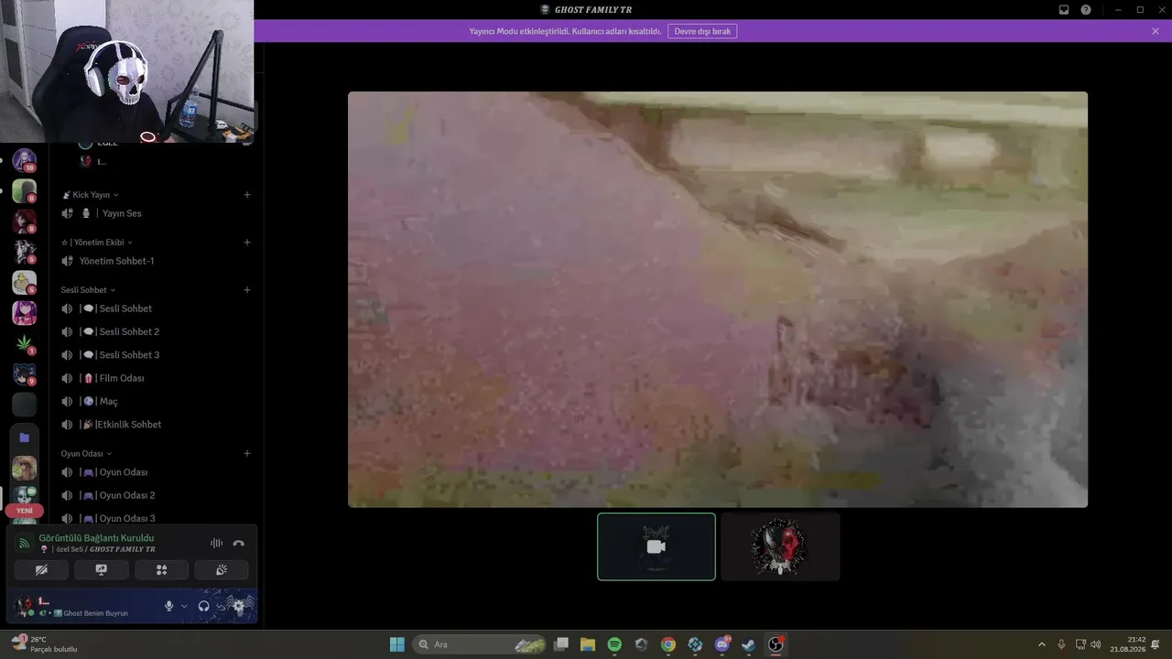Mute the microphone
Screen dimensions: 1172x659
point(168,606)
